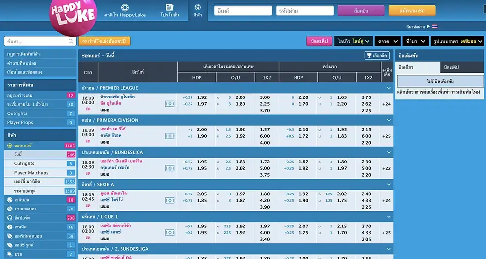
Task: Select the basketball icon in sports list
Action: (10, 209)
